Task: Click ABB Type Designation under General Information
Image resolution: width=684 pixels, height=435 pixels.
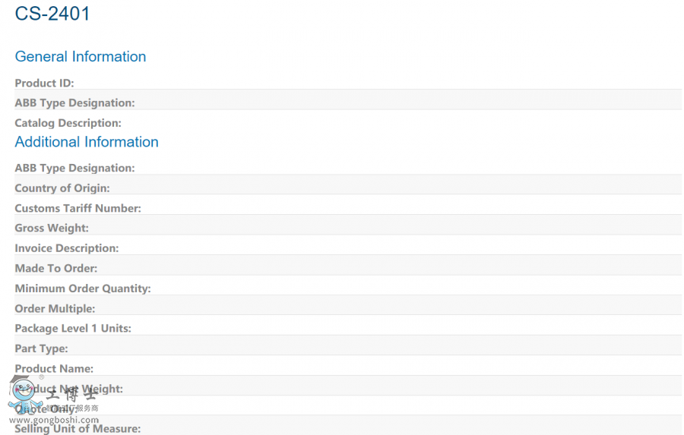Action: [x=74, y=102]
